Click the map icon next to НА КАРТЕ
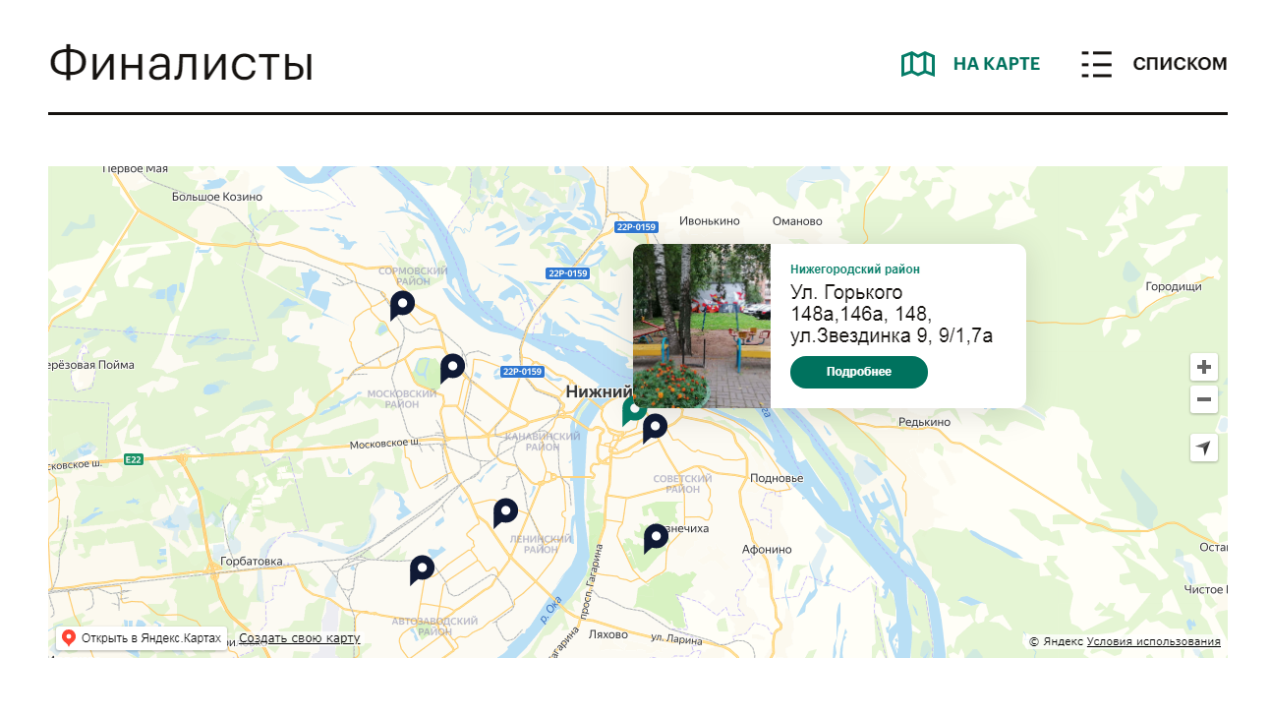 918,64
